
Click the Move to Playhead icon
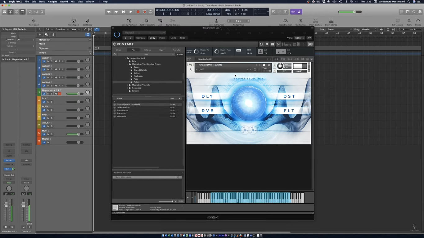coord(216,21)
